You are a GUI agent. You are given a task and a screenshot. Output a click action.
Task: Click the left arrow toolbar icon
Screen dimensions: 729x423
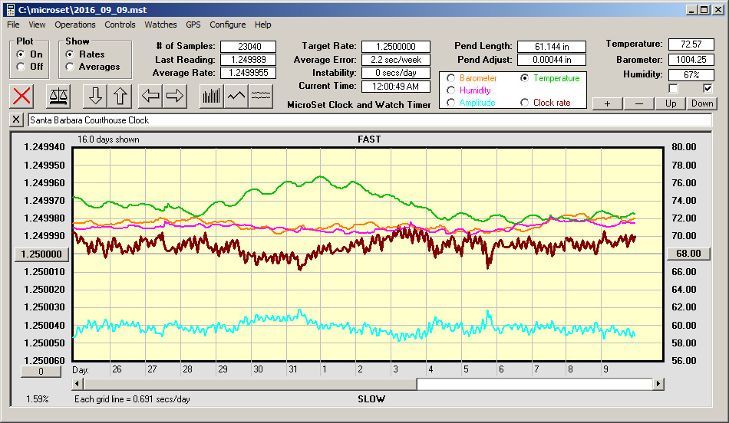150,96
